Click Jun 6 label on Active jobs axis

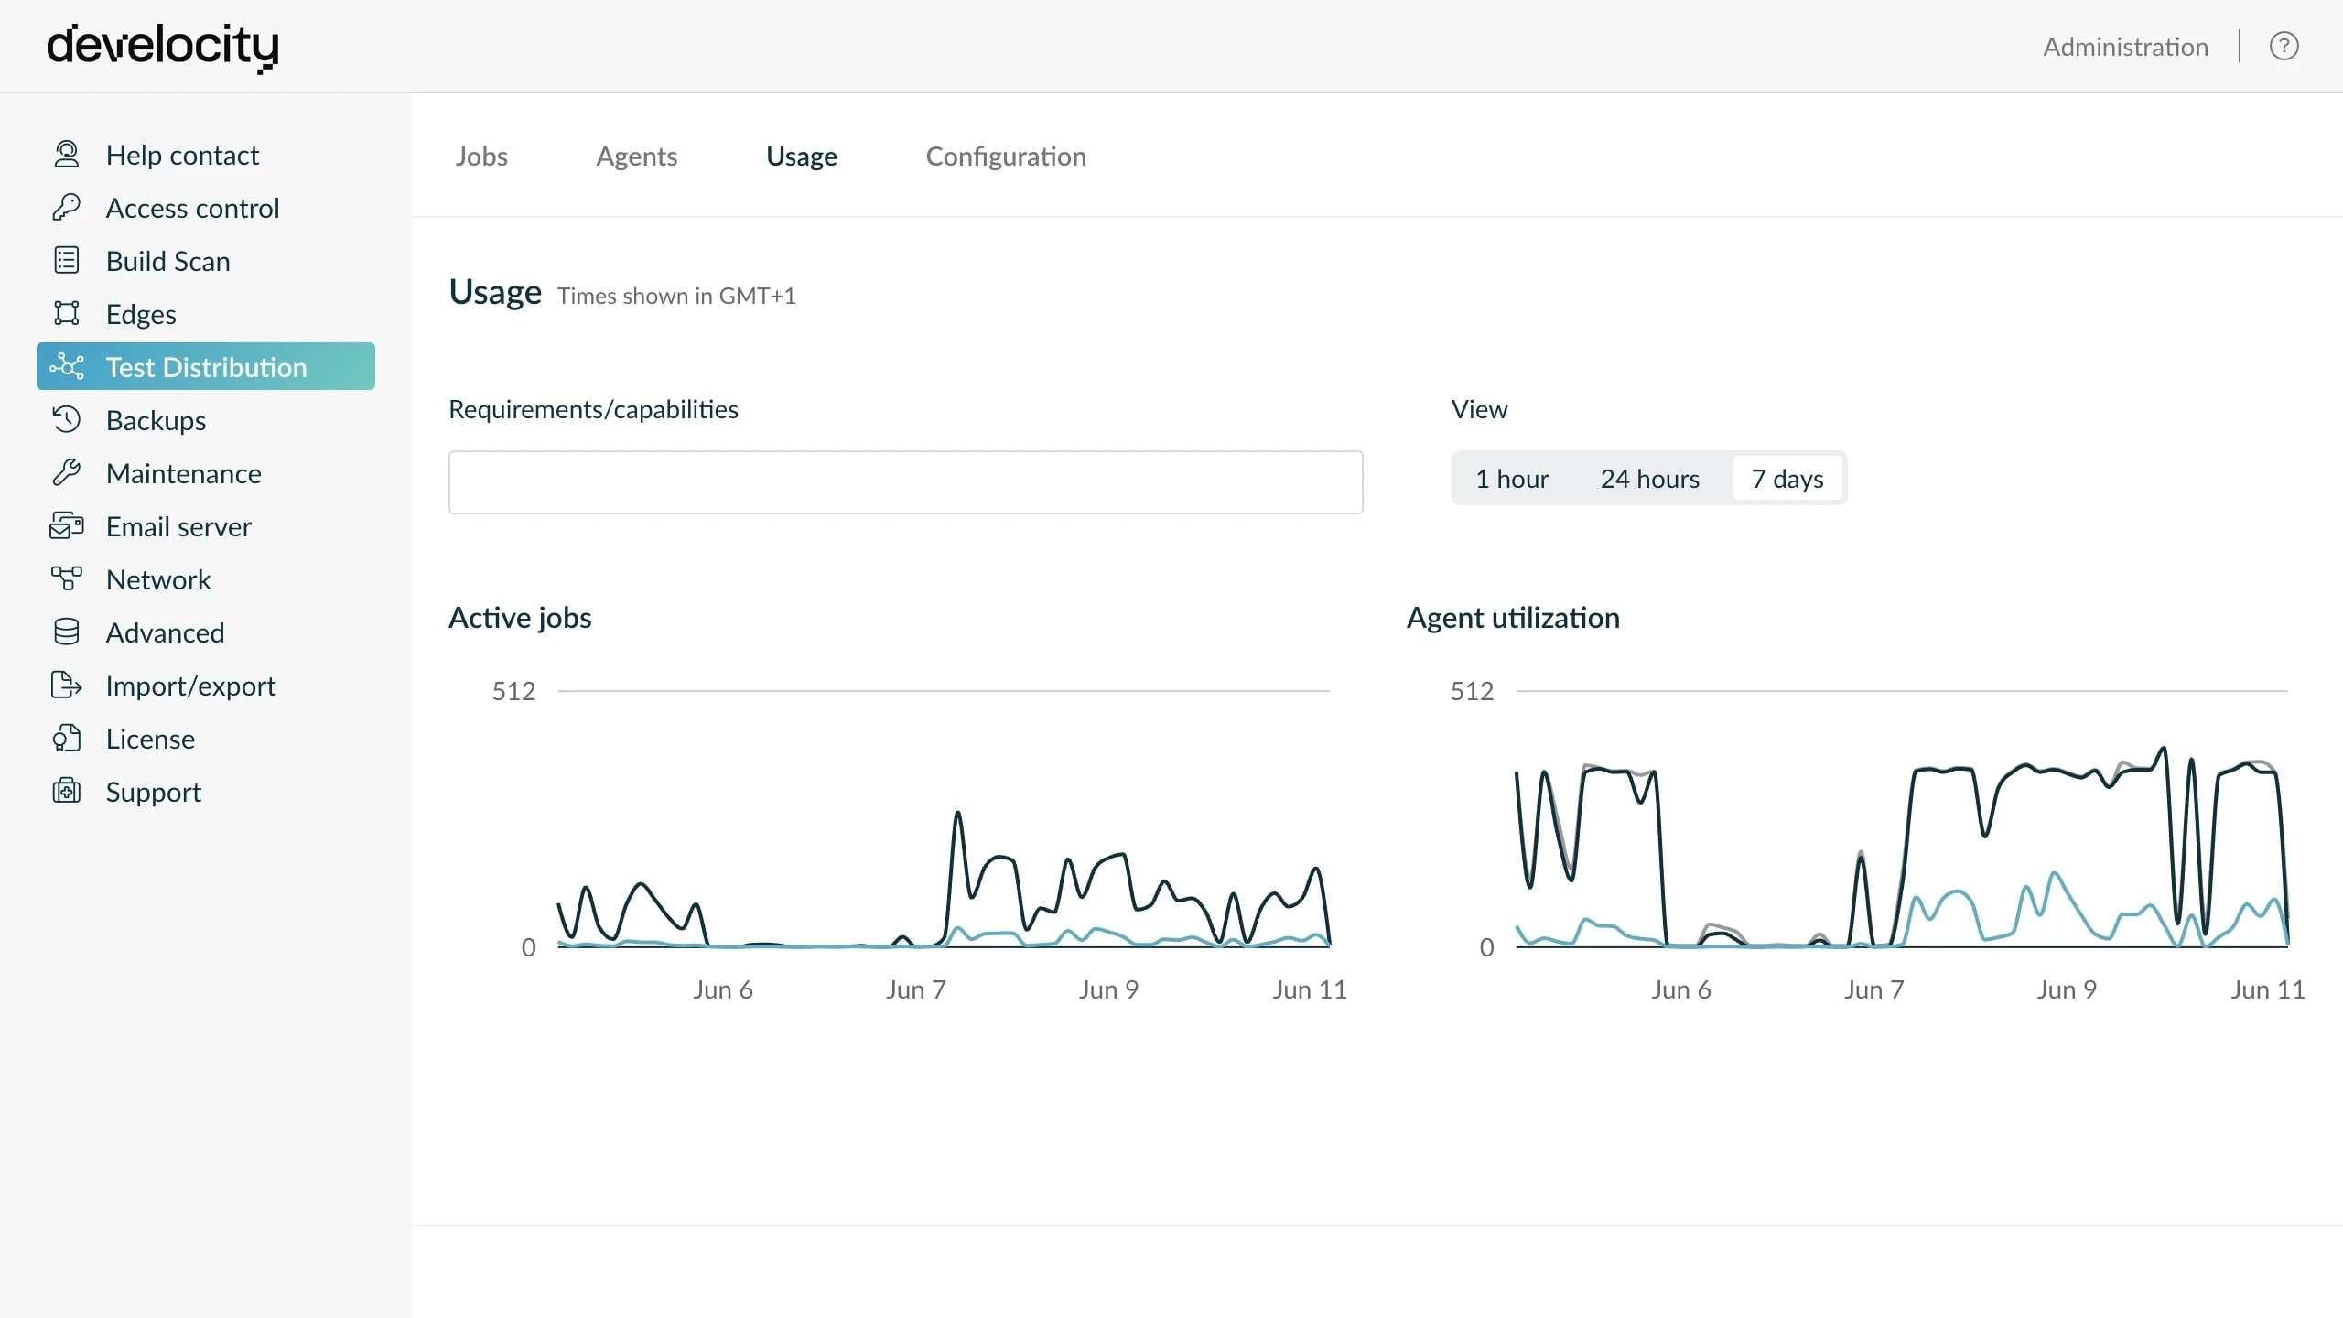(x=723, y=989)
